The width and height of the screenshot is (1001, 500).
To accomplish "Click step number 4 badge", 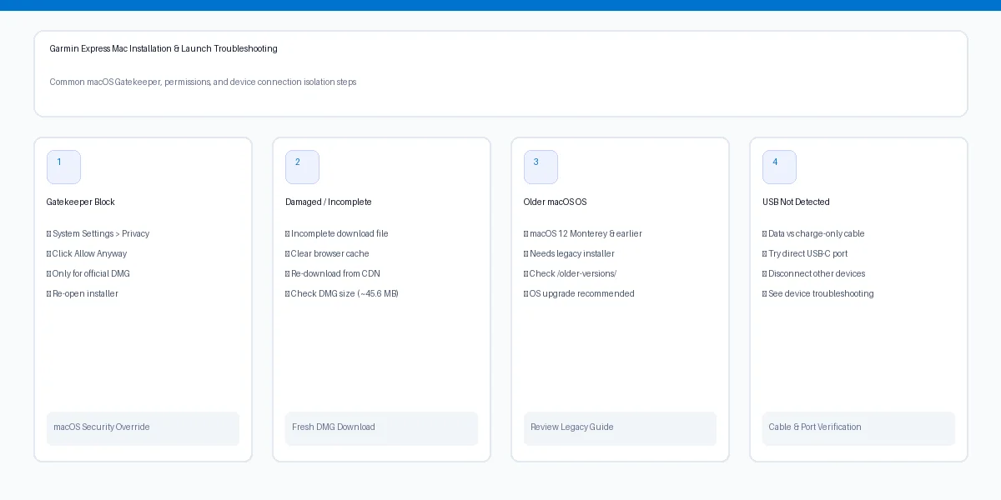I will point(779,167).
